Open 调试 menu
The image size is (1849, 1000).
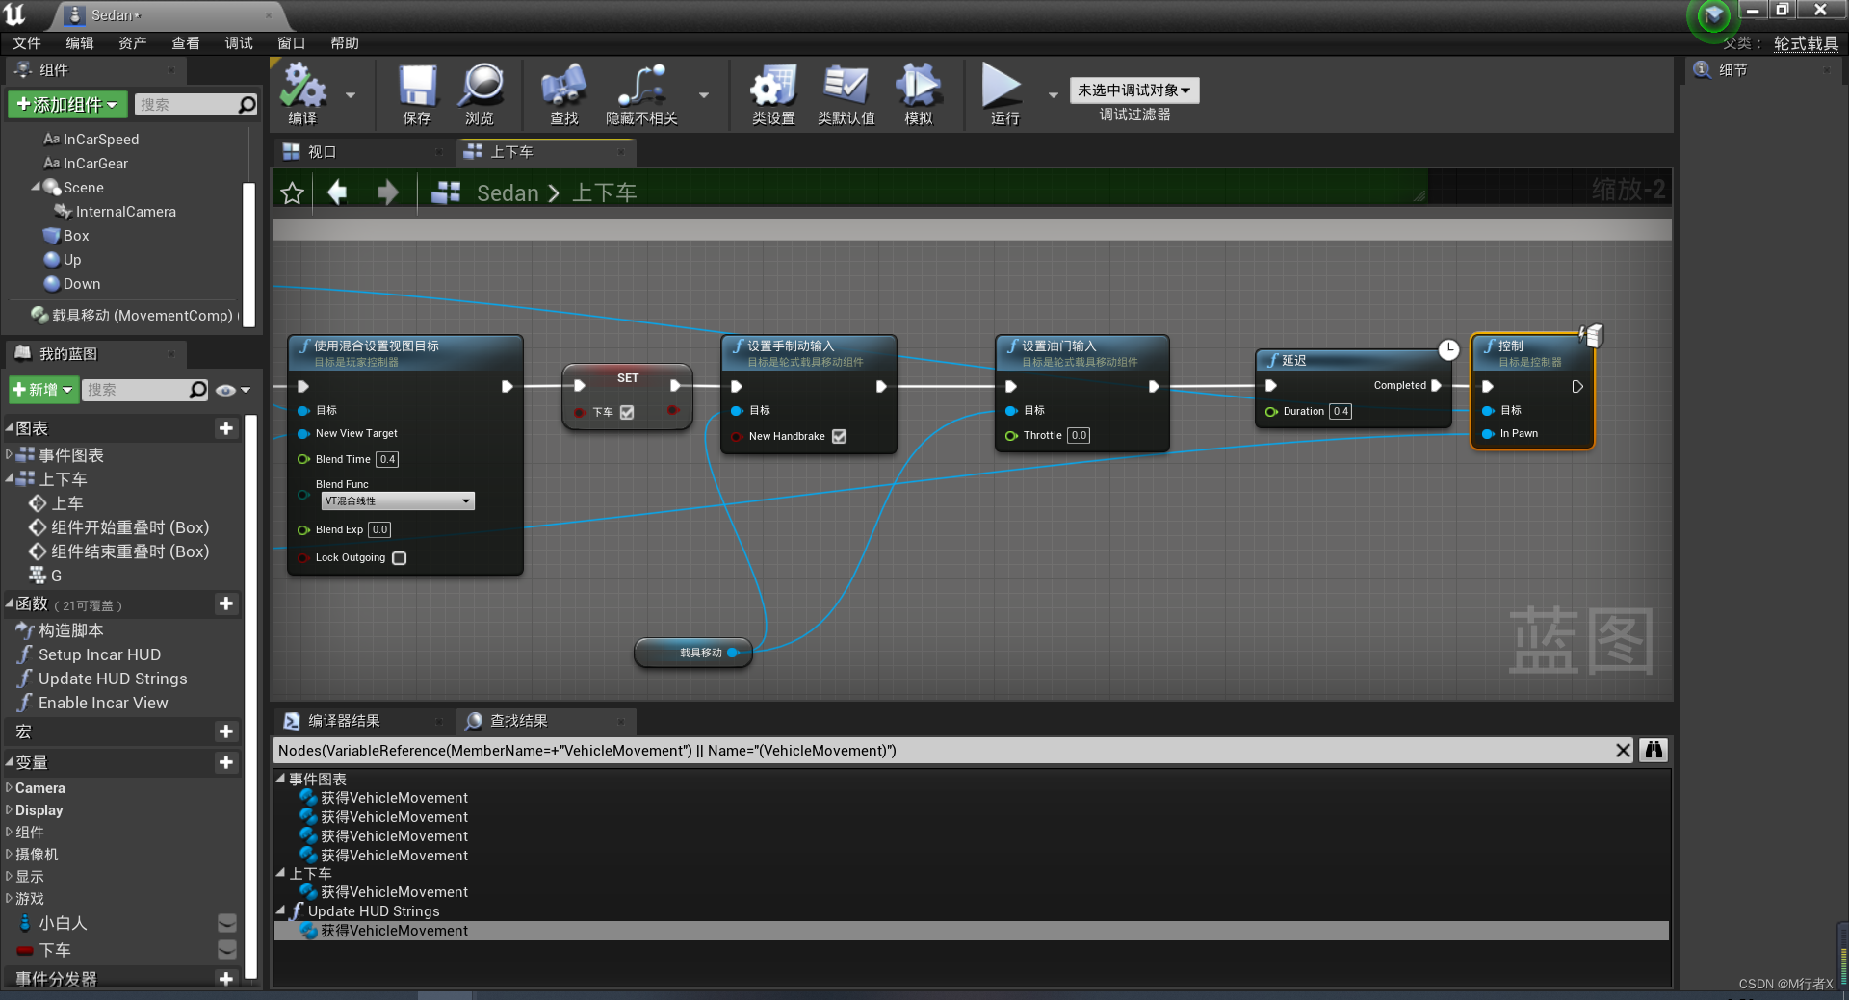pyautogui.click(x=239, y=43)
